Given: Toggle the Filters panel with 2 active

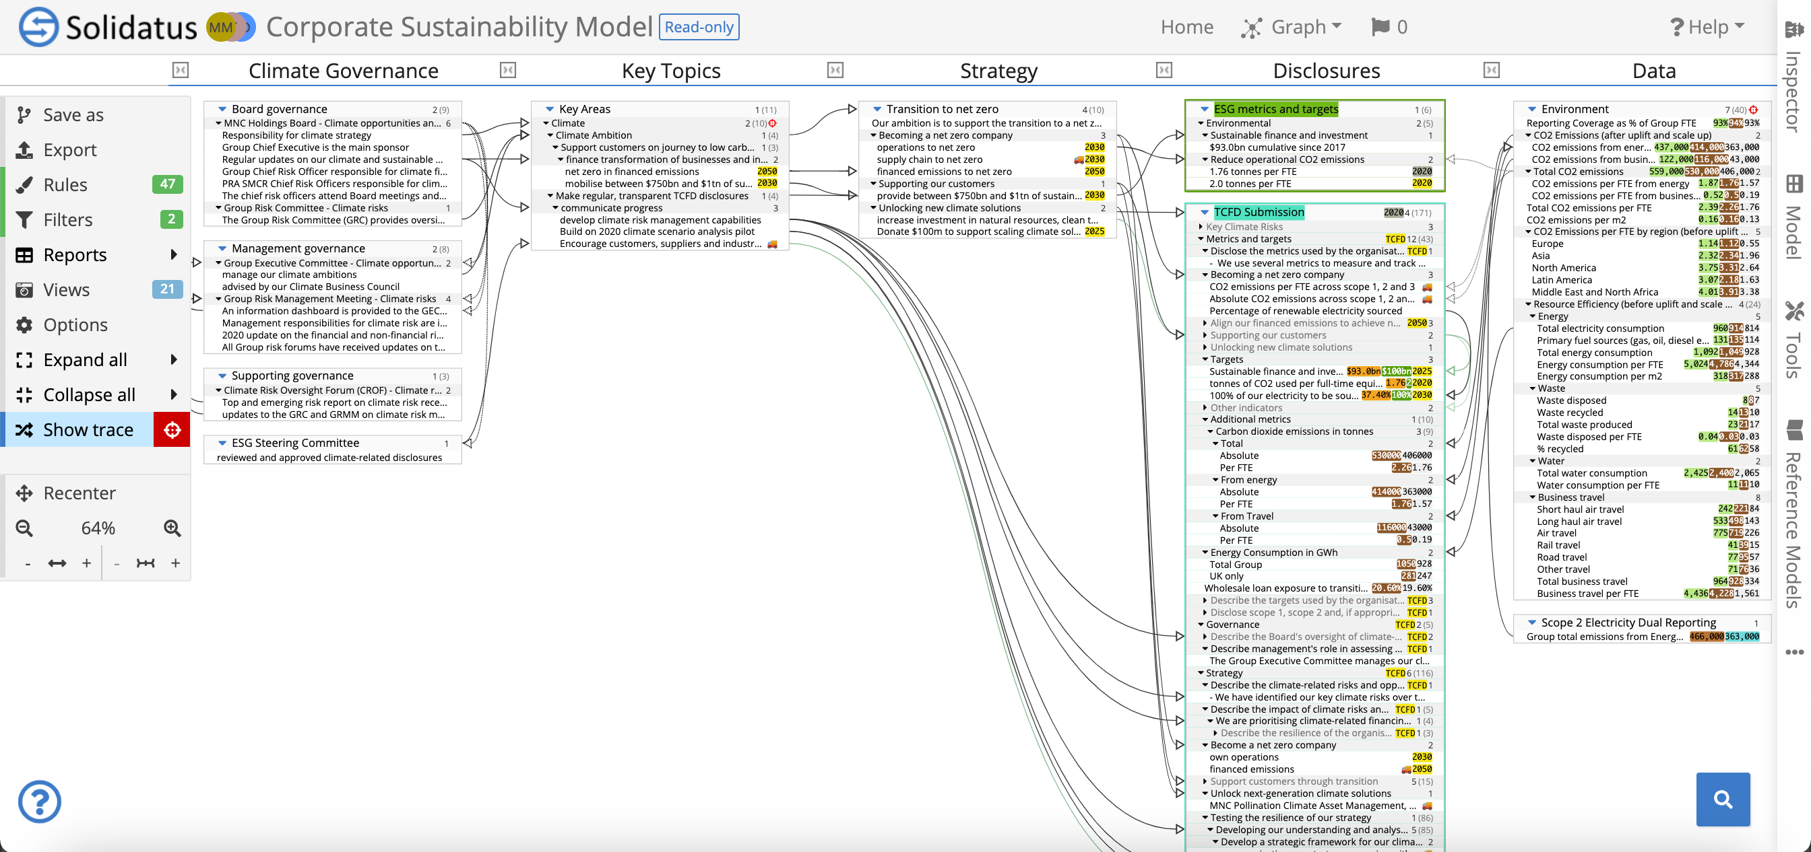Looking at the screenshot, I should (x=68, y=220).
